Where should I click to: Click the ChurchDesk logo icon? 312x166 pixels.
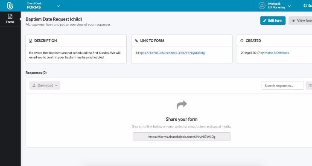click(10, 6)
